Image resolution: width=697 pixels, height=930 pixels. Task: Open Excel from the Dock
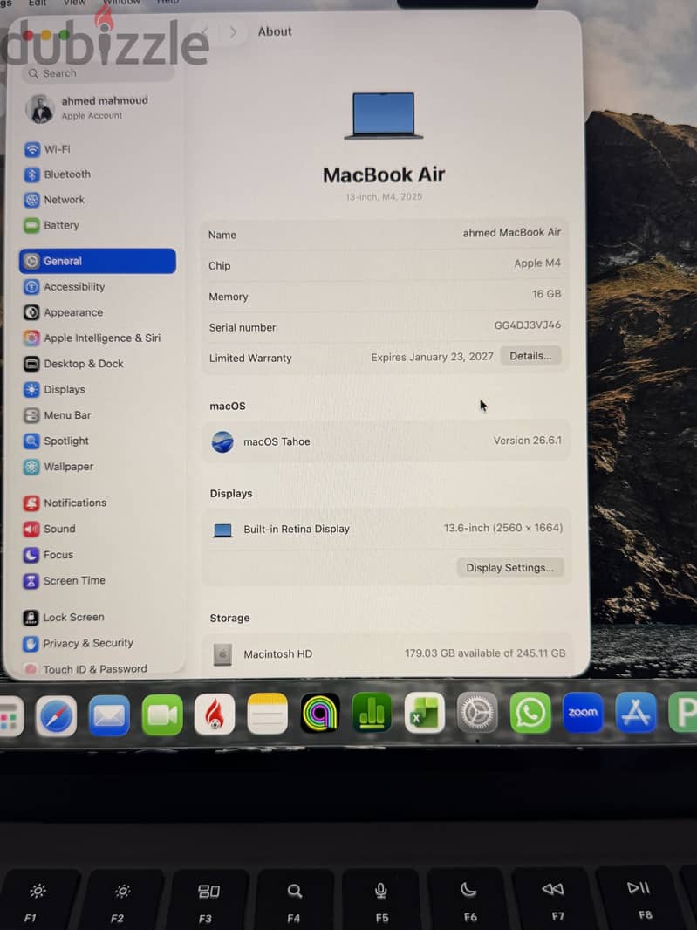pos(425,712)
